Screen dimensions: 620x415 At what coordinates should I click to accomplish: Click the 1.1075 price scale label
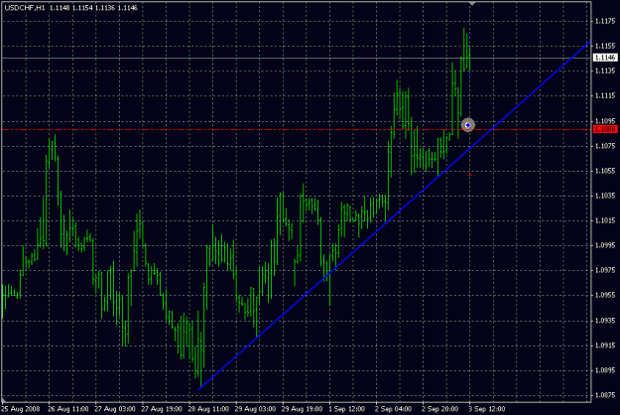point(605,146)
